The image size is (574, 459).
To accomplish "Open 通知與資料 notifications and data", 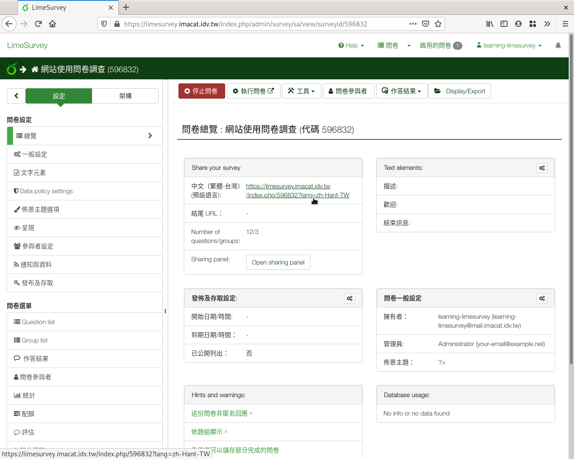I will click(x=85, y=264).
